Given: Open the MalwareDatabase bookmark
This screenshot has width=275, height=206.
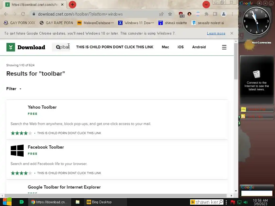Looking at the screenshot, I should point(96,23).
